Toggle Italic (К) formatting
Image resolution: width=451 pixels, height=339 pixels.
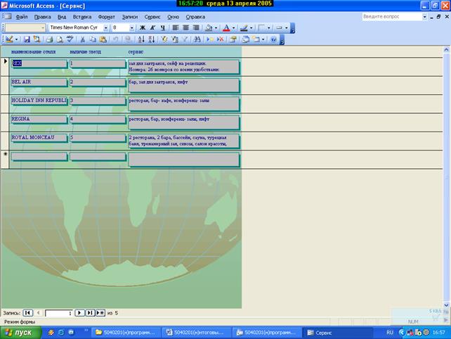tap(152, 27)
